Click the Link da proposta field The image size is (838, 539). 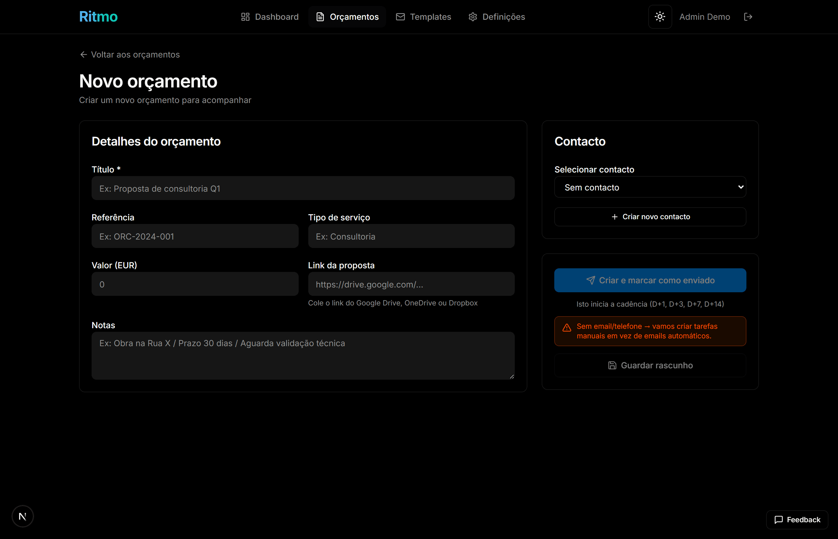(x=411, y=284)
